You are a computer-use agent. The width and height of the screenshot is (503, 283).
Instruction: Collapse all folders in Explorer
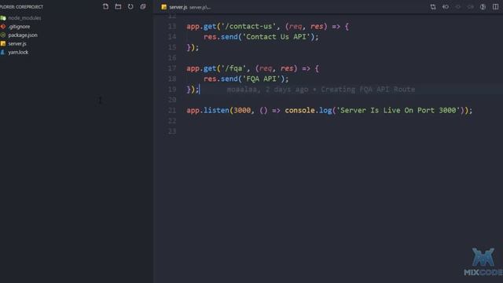[143, 6]
